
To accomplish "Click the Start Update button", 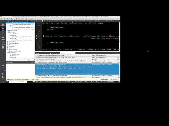I will (x=113, y=79).
